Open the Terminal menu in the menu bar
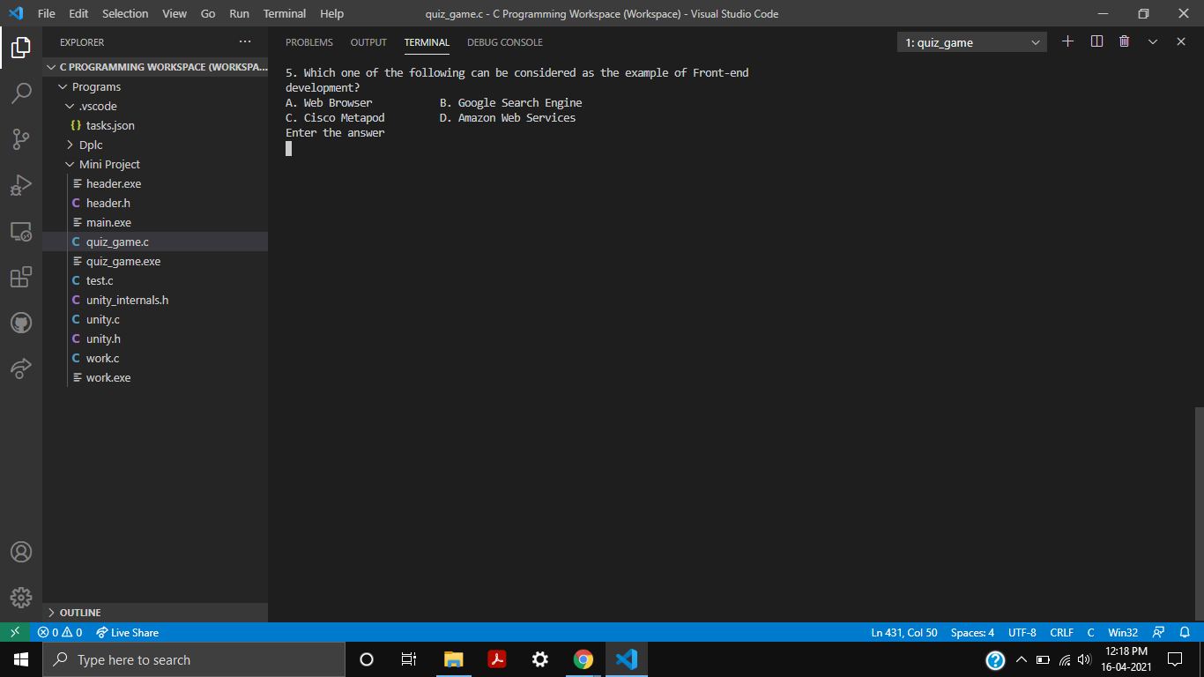The height and width of the screenshot is (677, 1204). 284,13
